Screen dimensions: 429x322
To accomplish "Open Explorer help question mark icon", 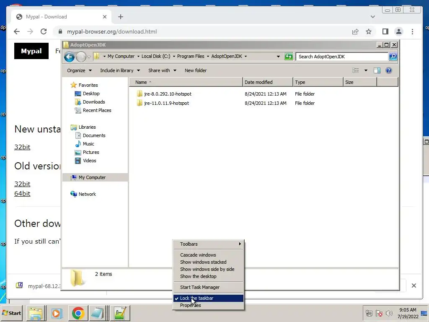I will click(388, 70).
